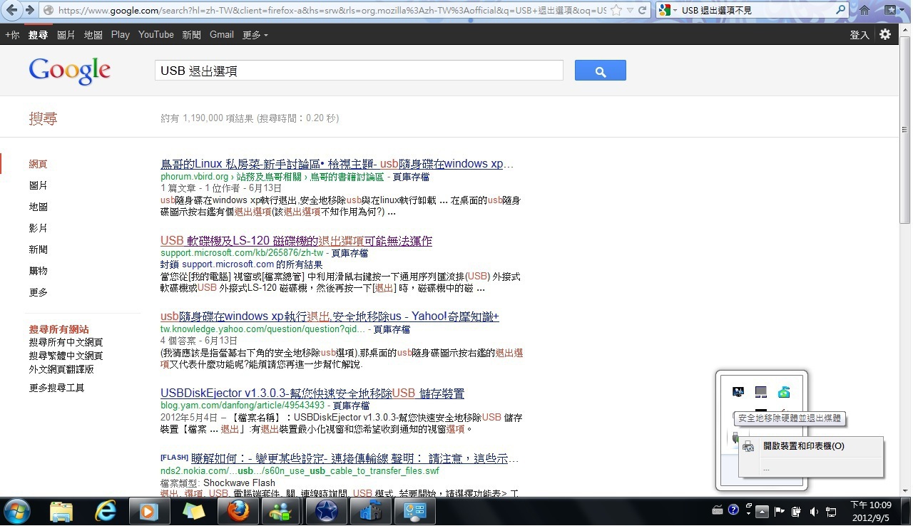Switch to Firefox in the taskbar

pos(238,511)
